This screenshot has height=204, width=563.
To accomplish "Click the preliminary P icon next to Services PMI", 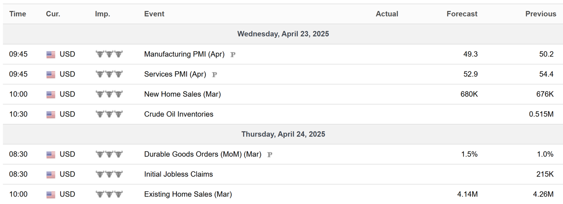I will point(215,74).
